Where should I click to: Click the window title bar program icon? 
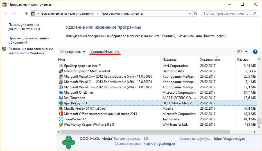pos(4,4)
